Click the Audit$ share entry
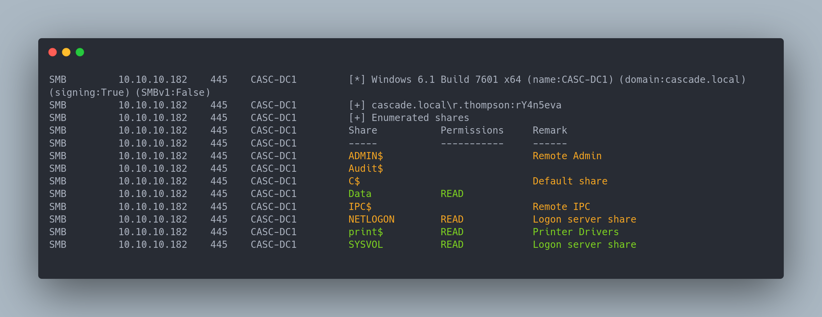Viewport: 822px width, 317px height. coord(366,168)
